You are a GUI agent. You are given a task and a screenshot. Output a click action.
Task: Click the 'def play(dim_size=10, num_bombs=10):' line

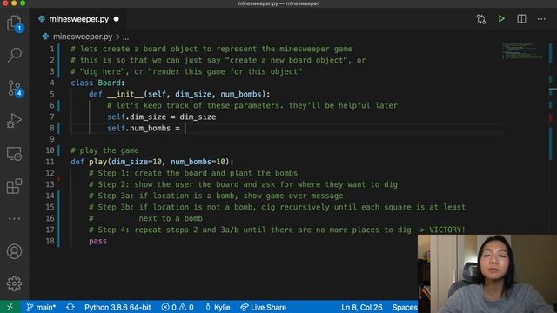click(x=152, y=162)
